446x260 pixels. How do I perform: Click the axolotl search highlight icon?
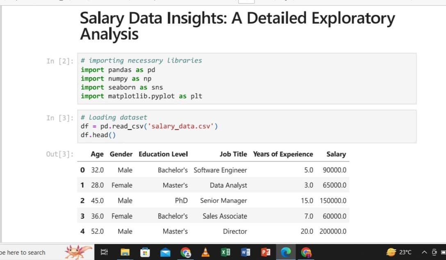coord(78,252)
